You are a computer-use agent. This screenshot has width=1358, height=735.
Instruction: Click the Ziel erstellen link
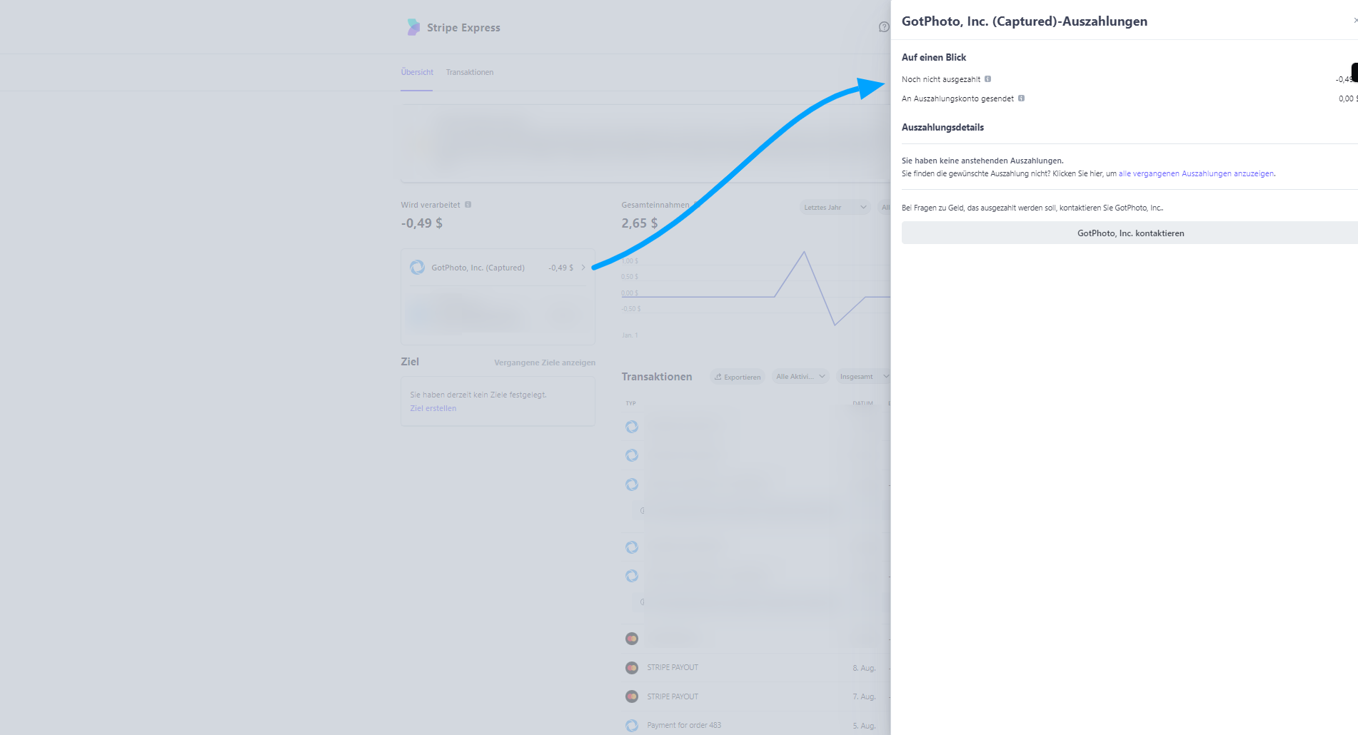tap(433, 408)
